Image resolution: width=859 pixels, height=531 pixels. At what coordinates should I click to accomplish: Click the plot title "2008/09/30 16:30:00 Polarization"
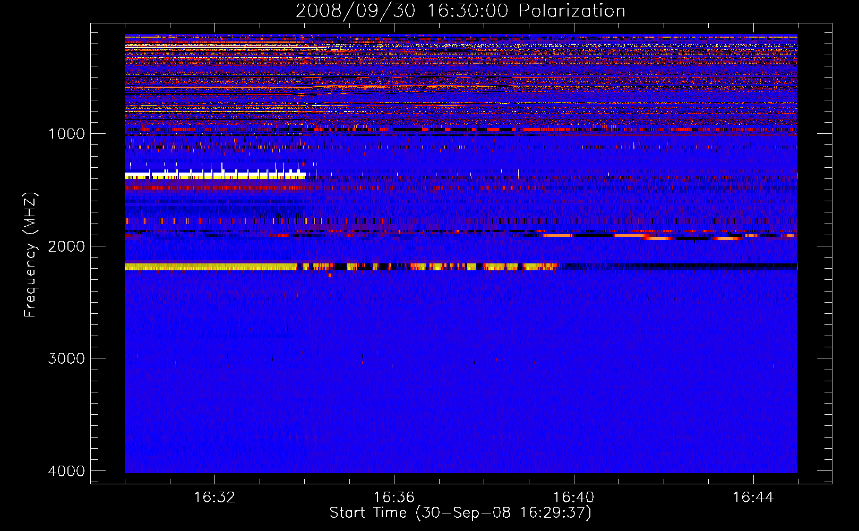click(460, 11)
